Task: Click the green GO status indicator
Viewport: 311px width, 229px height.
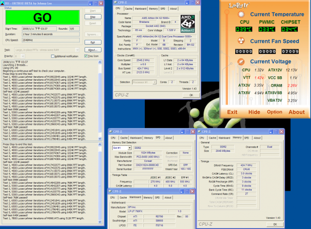Action: tap(42, 18)
